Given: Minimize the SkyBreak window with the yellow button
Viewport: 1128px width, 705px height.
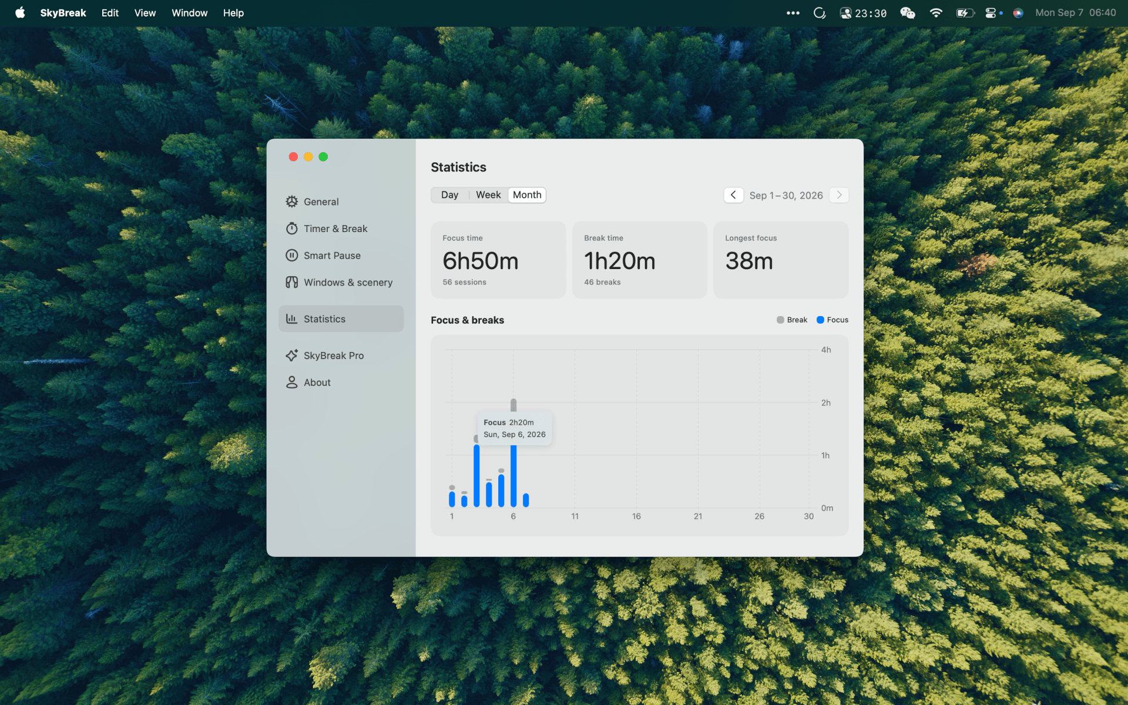Looking at the screenshot, I should click(x=308, y=157).
